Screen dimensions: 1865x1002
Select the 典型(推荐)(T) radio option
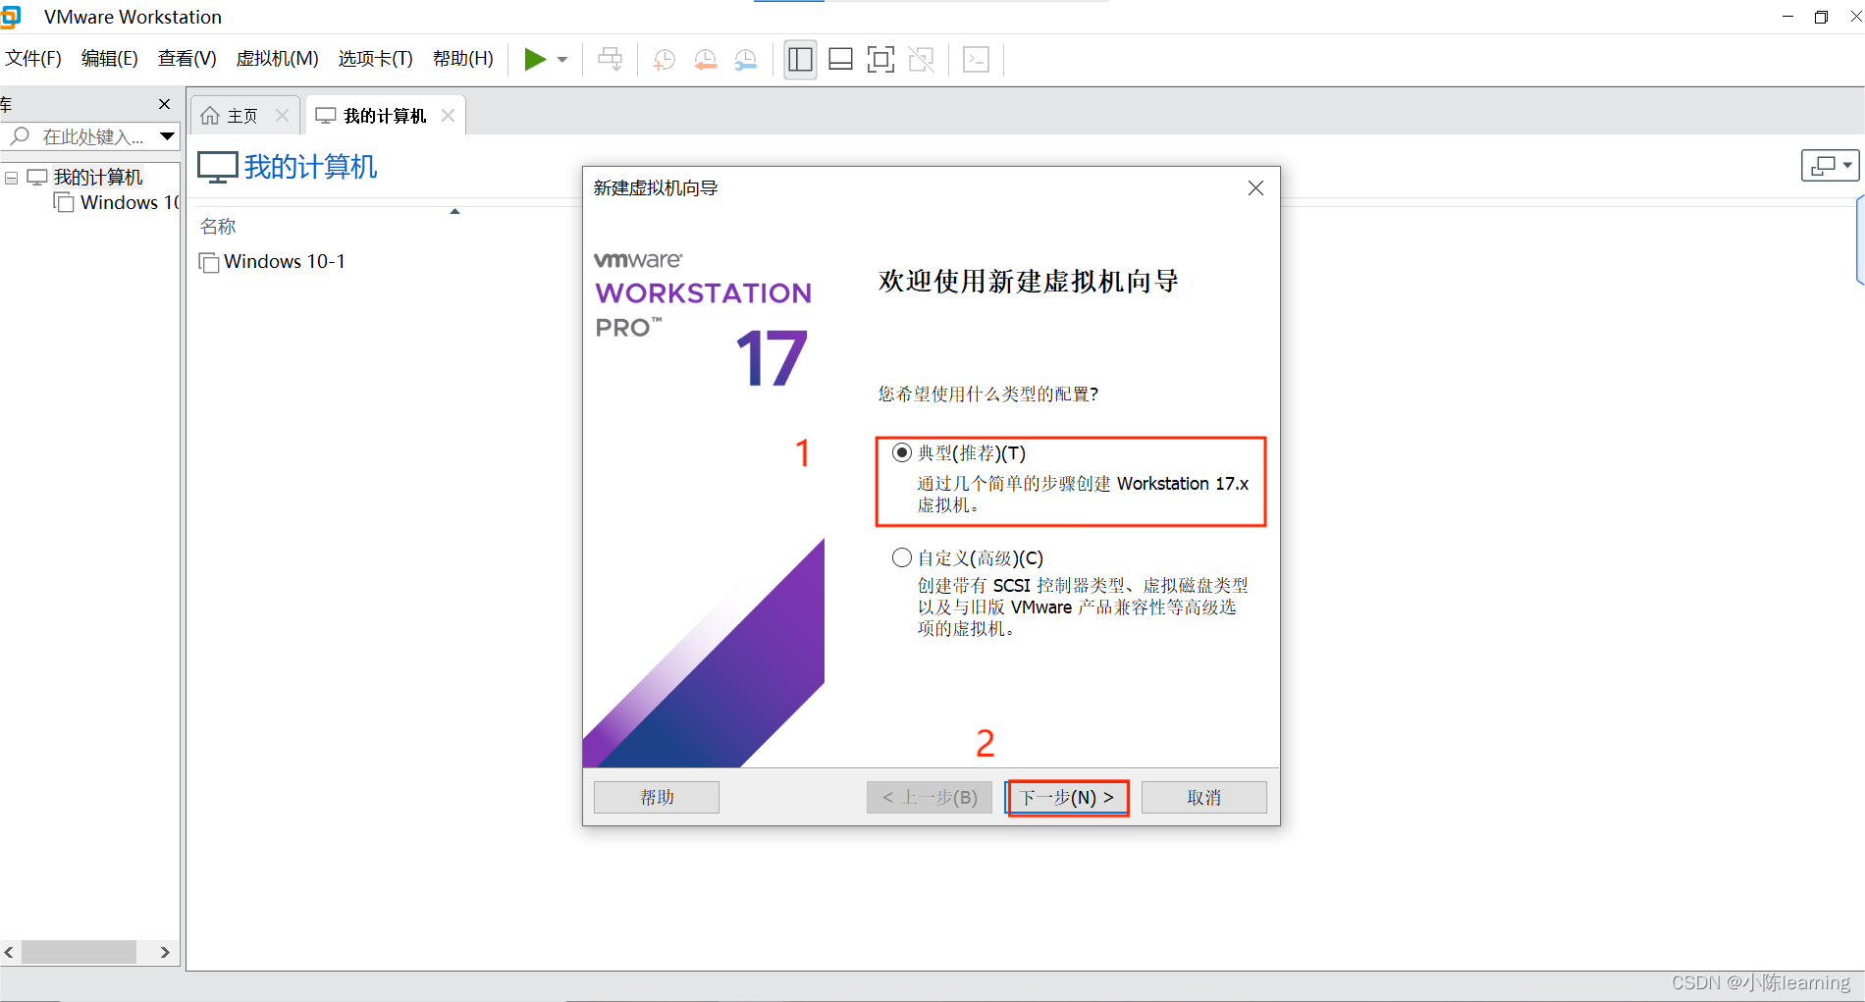[x=901, y=453]
